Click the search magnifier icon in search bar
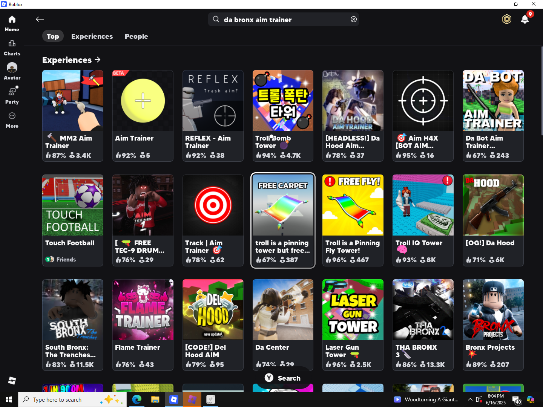This screenshot has height=407, width=543. click(x=216, y=19)
